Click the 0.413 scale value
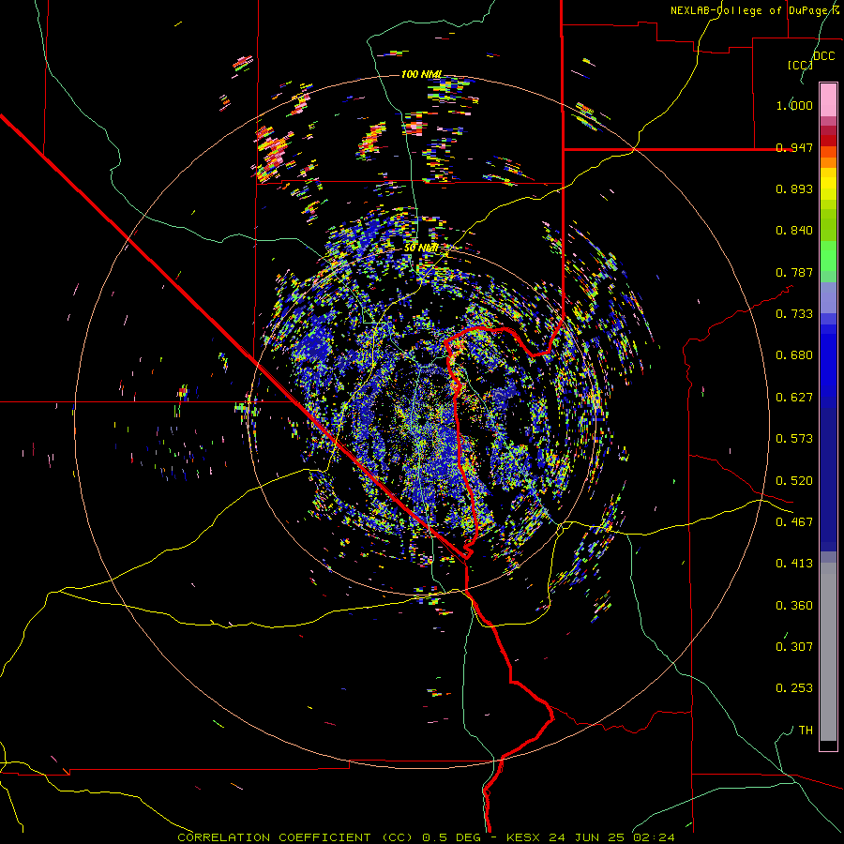This screenshot has width=844, height=844. [x=794, y=564]
